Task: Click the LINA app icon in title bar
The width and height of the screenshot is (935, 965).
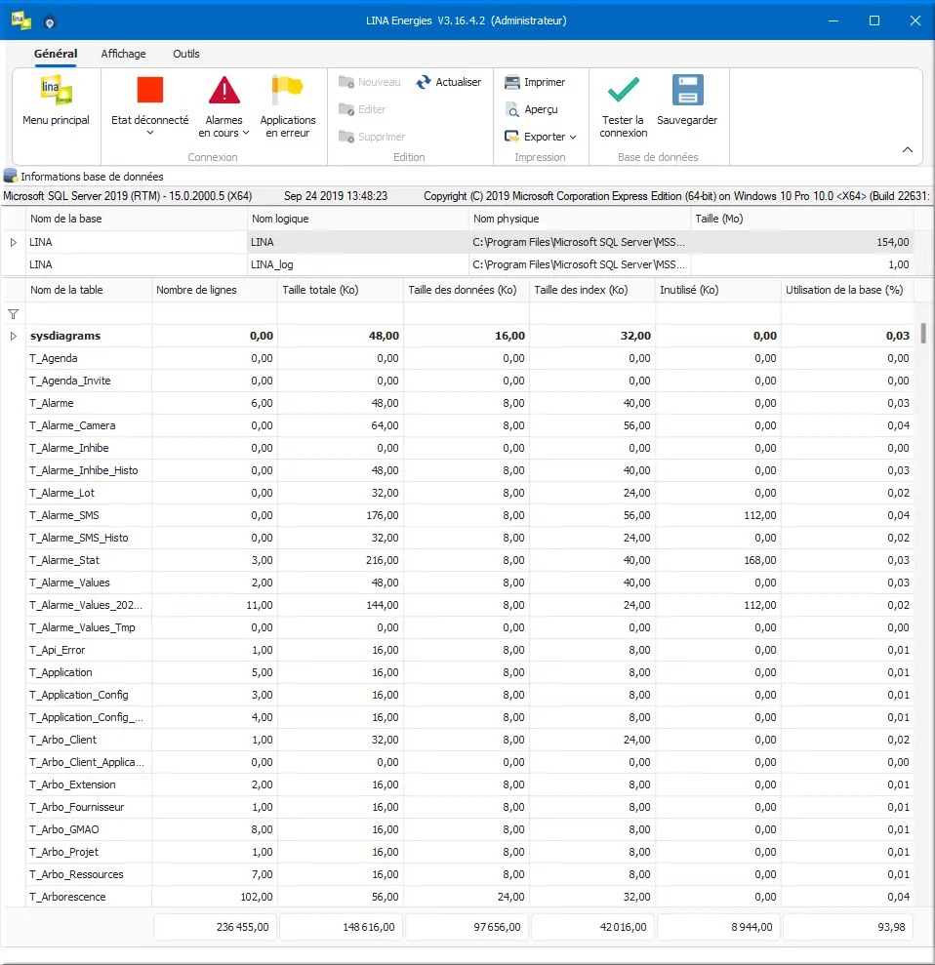Action: point(20,20)
